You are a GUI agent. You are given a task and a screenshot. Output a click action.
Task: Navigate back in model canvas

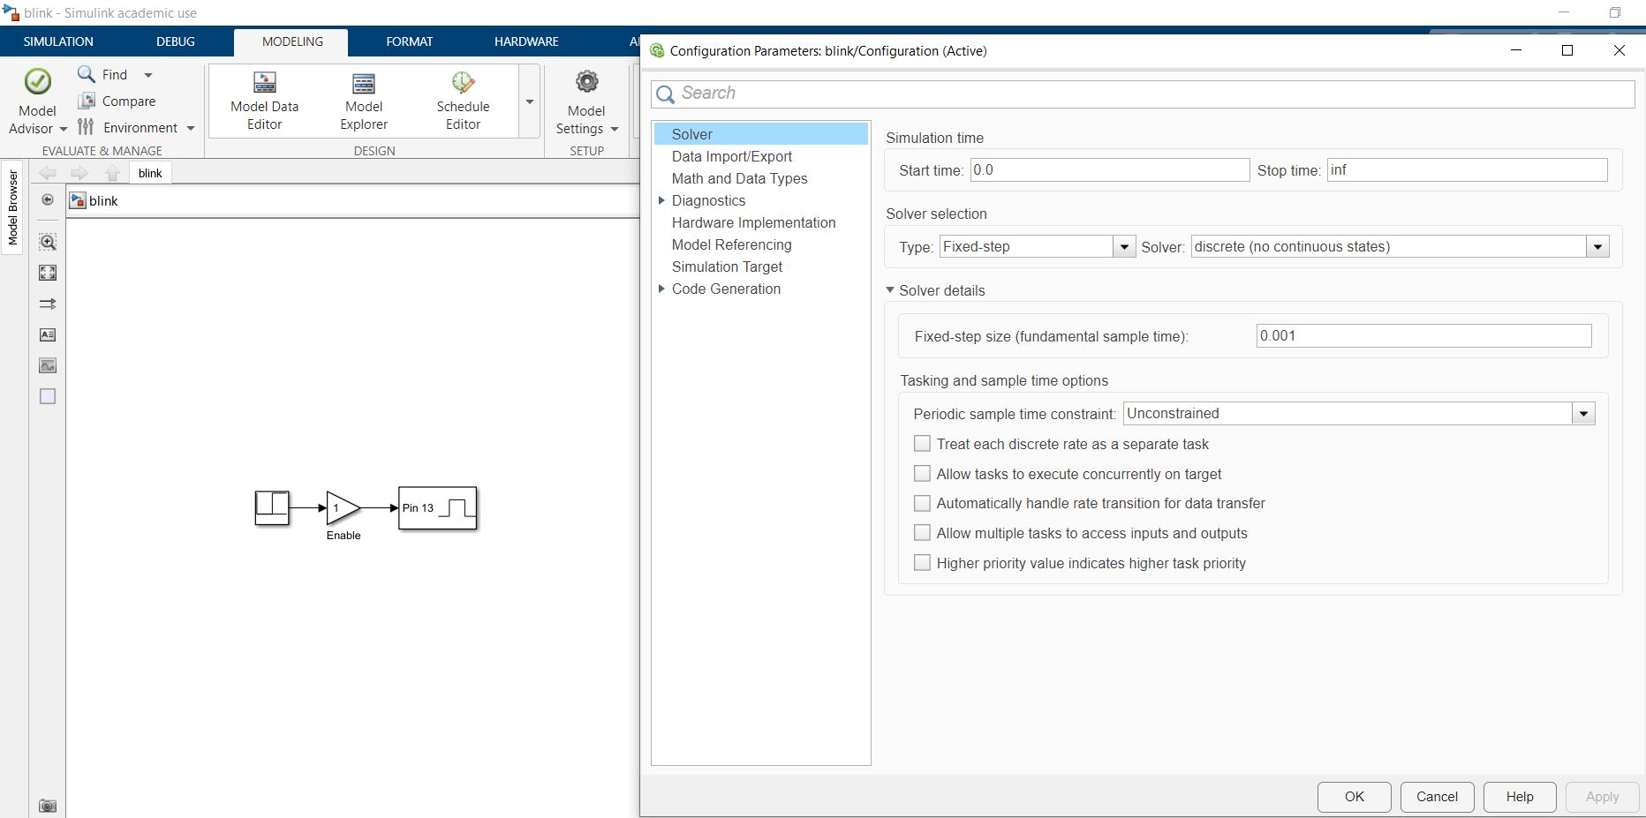coord(48,173)
